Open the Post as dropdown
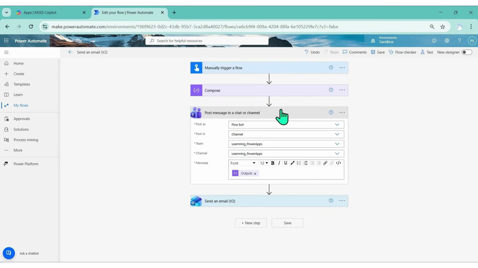Screen dimensions: 478x268 (286, 125)
